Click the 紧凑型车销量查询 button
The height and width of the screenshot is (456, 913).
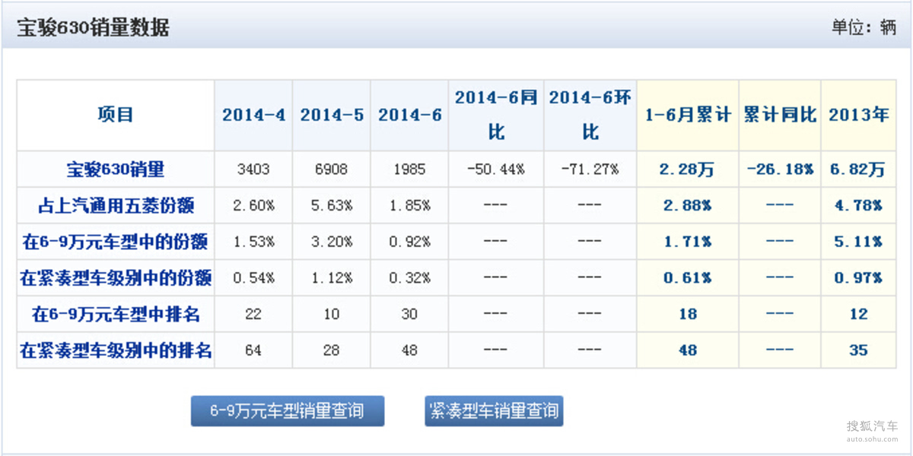tap(494, 411)
